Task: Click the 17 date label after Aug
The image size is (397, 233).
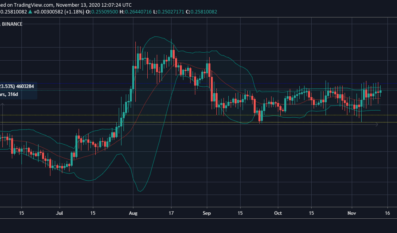Action: tap(171, 213)
